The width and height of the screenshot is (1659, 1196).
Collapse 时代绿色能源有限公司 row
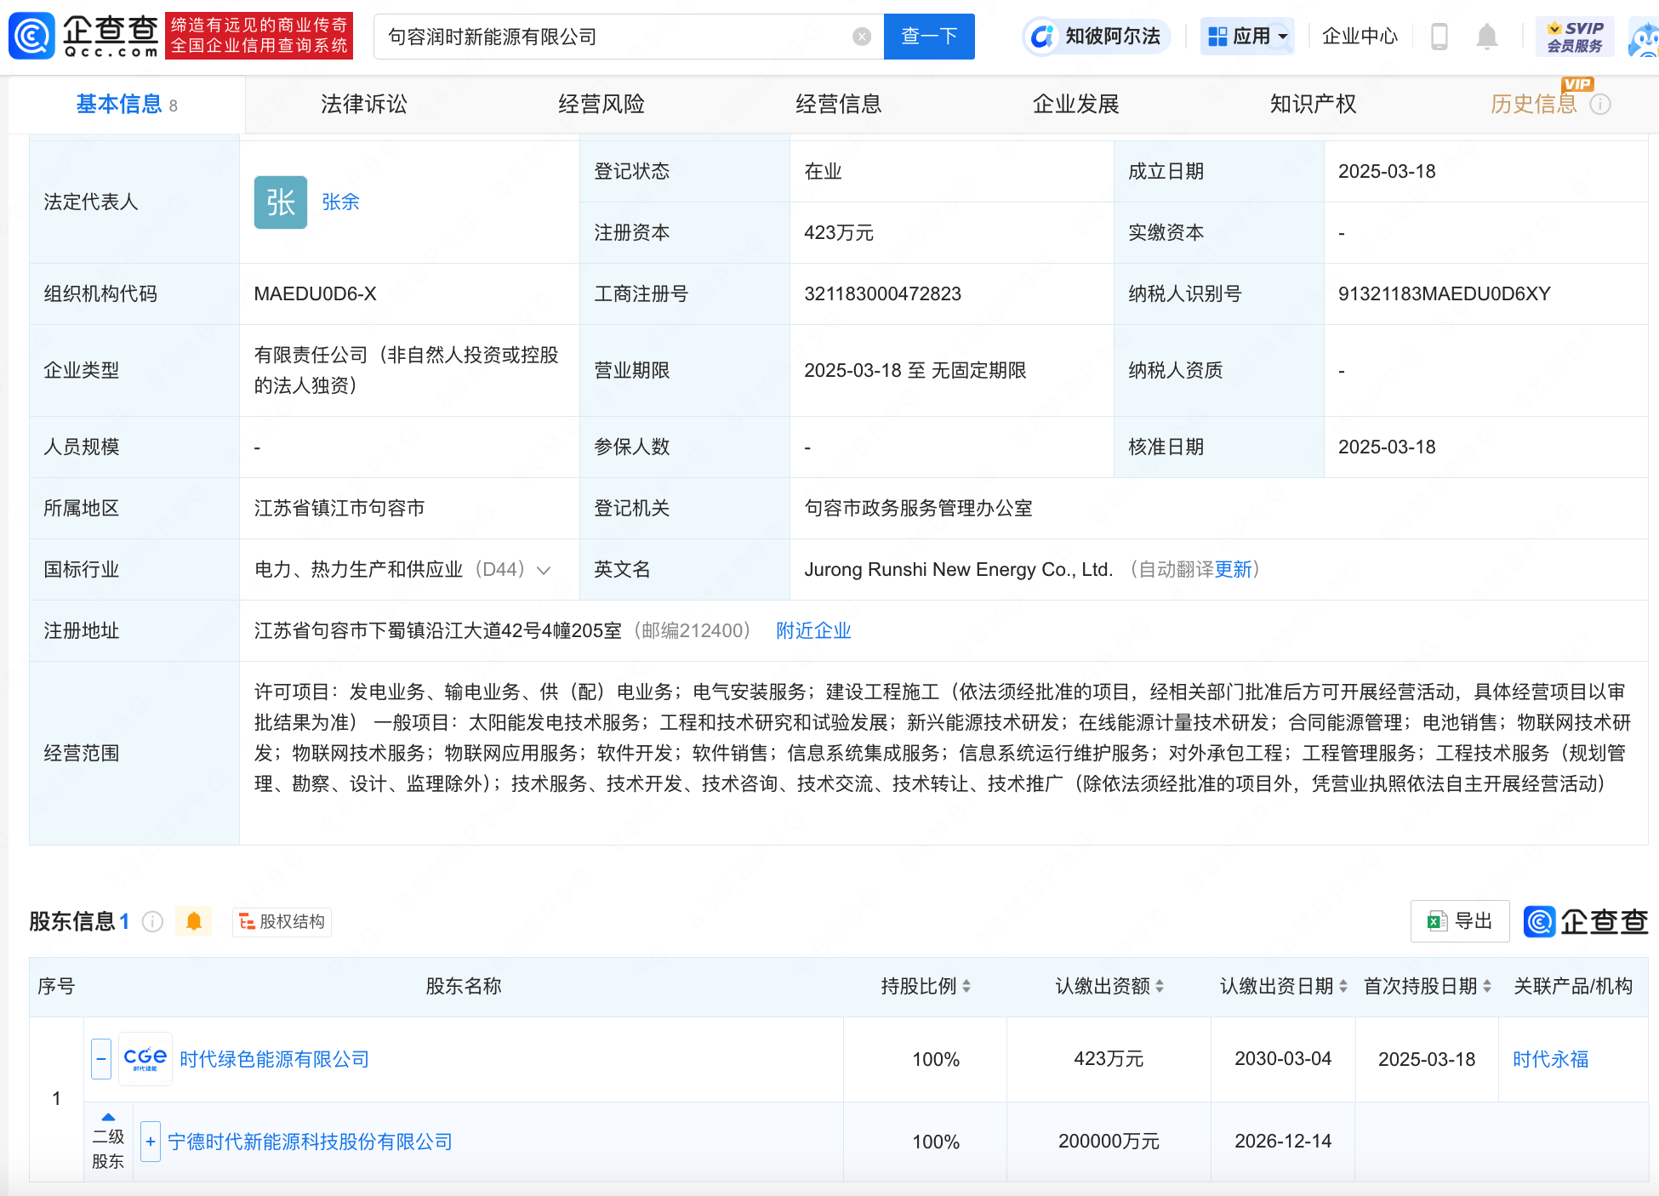(101, 1059)
